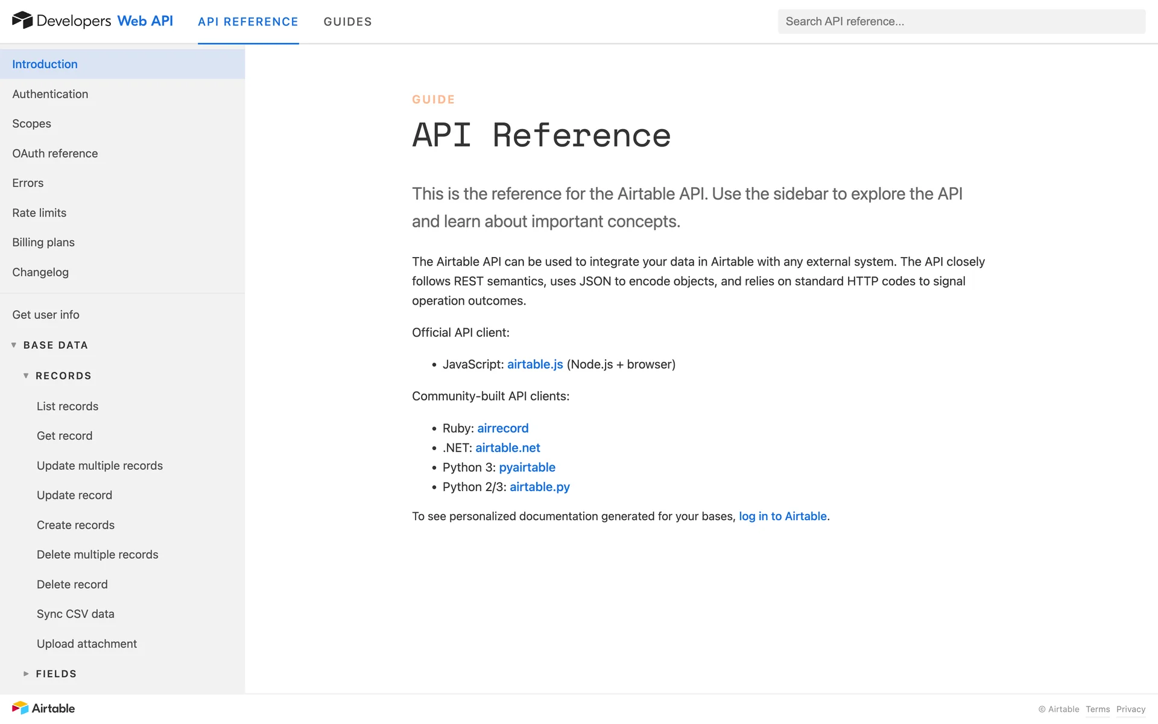Follow the pyairtable link
Screen dimensions: 1158x724
click(527, 468)
